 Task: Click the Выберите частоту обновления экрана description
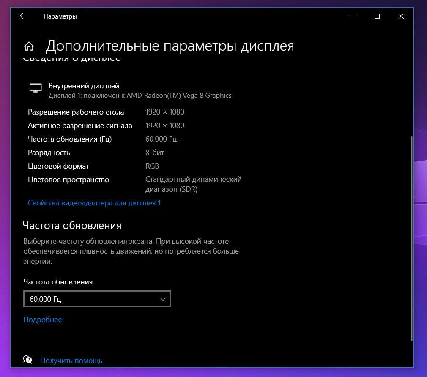tap(131, 251)
